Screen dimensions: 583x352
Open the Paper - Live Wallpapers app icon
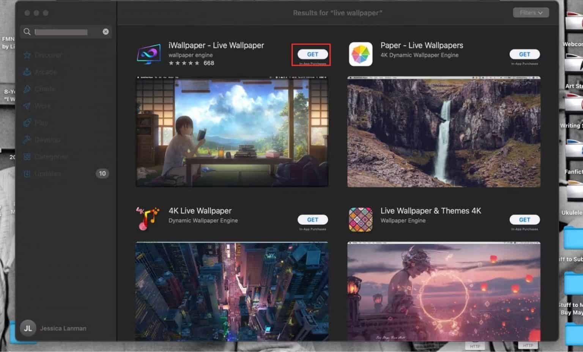pos(360,54)
